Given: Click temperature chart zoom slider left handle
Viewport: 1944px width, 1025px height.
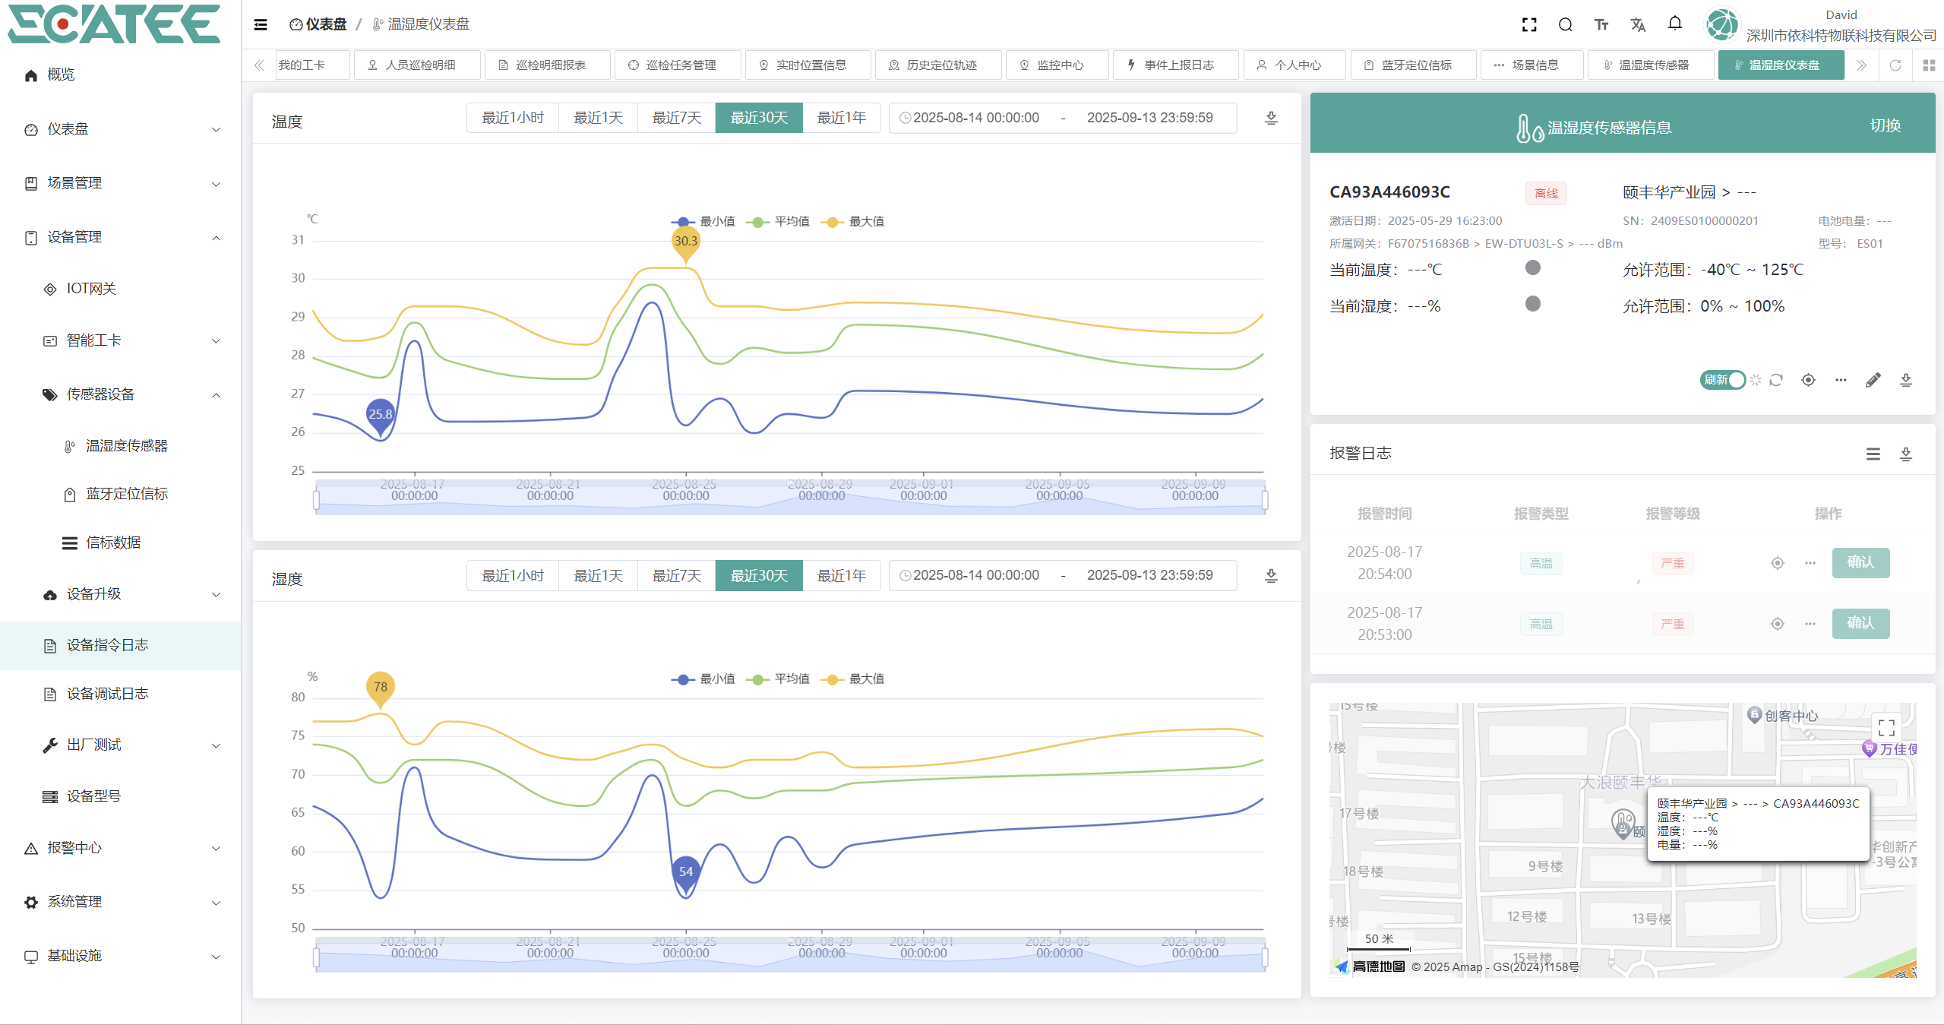Looking at the screenshot, I should pyautogui.click(x=316, y=499).
